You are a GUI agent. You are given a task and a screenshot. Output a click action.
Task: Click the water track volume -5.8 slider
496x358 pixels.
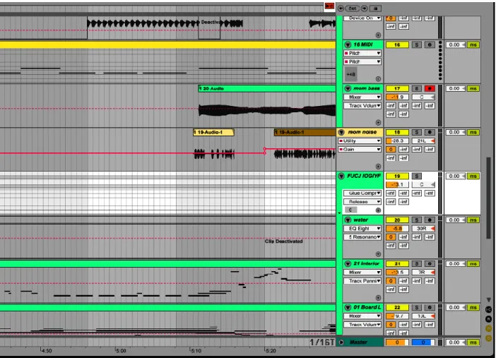coord(397,228)
